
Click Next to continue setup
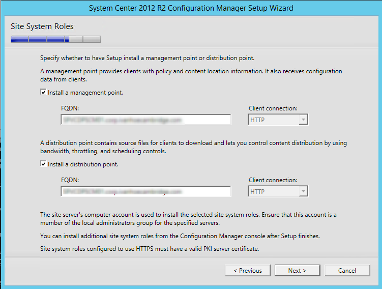click(297, 271)
